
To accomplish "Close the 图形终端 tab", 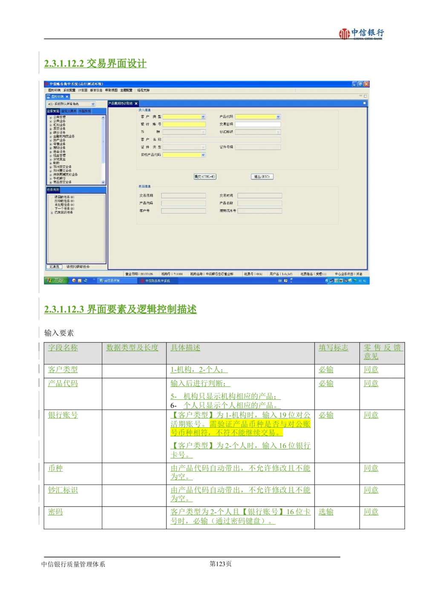I will tap(67, 97).
